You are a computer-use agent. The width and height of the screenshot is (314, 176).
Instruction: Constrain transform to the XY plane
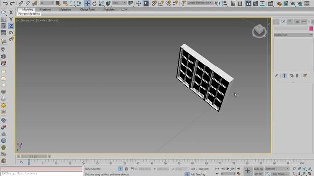[11, 33]
